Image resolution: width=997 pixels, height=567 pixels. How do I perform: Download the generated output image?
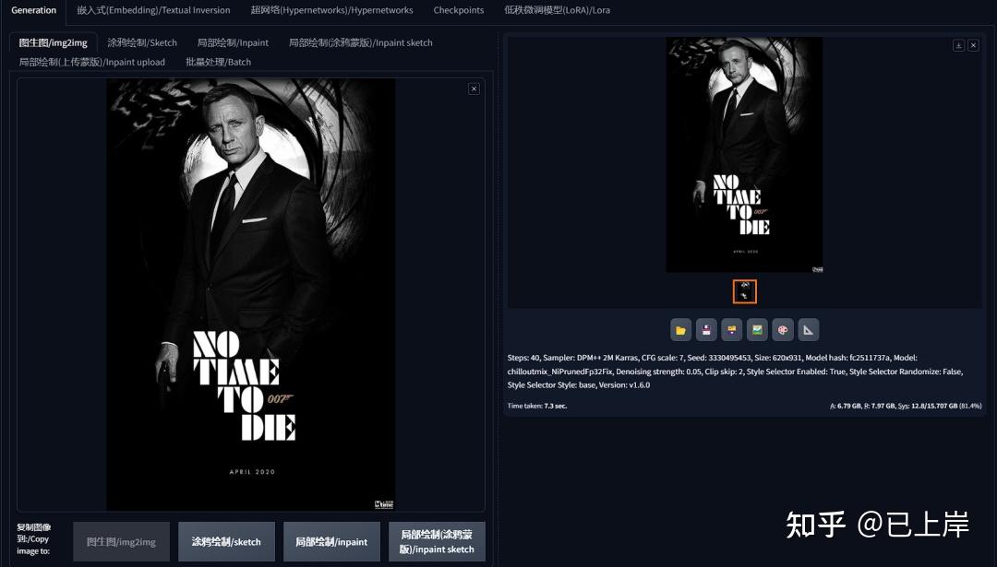tap(958, 45)
